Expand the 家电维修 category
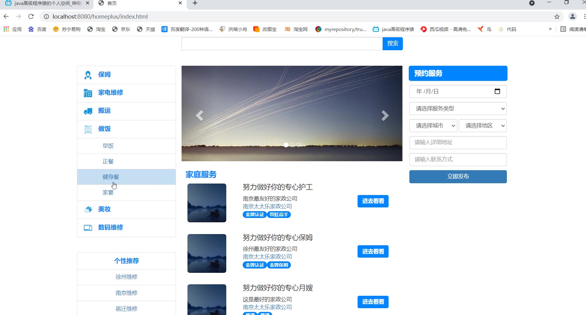 [x=126, y=93]
